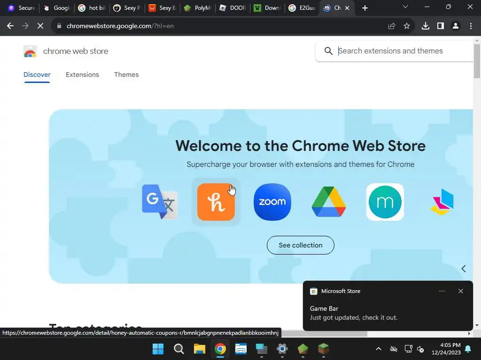Click the search magnifier icon in the store
The image size is (481, 360).
[x=328, y=51]
